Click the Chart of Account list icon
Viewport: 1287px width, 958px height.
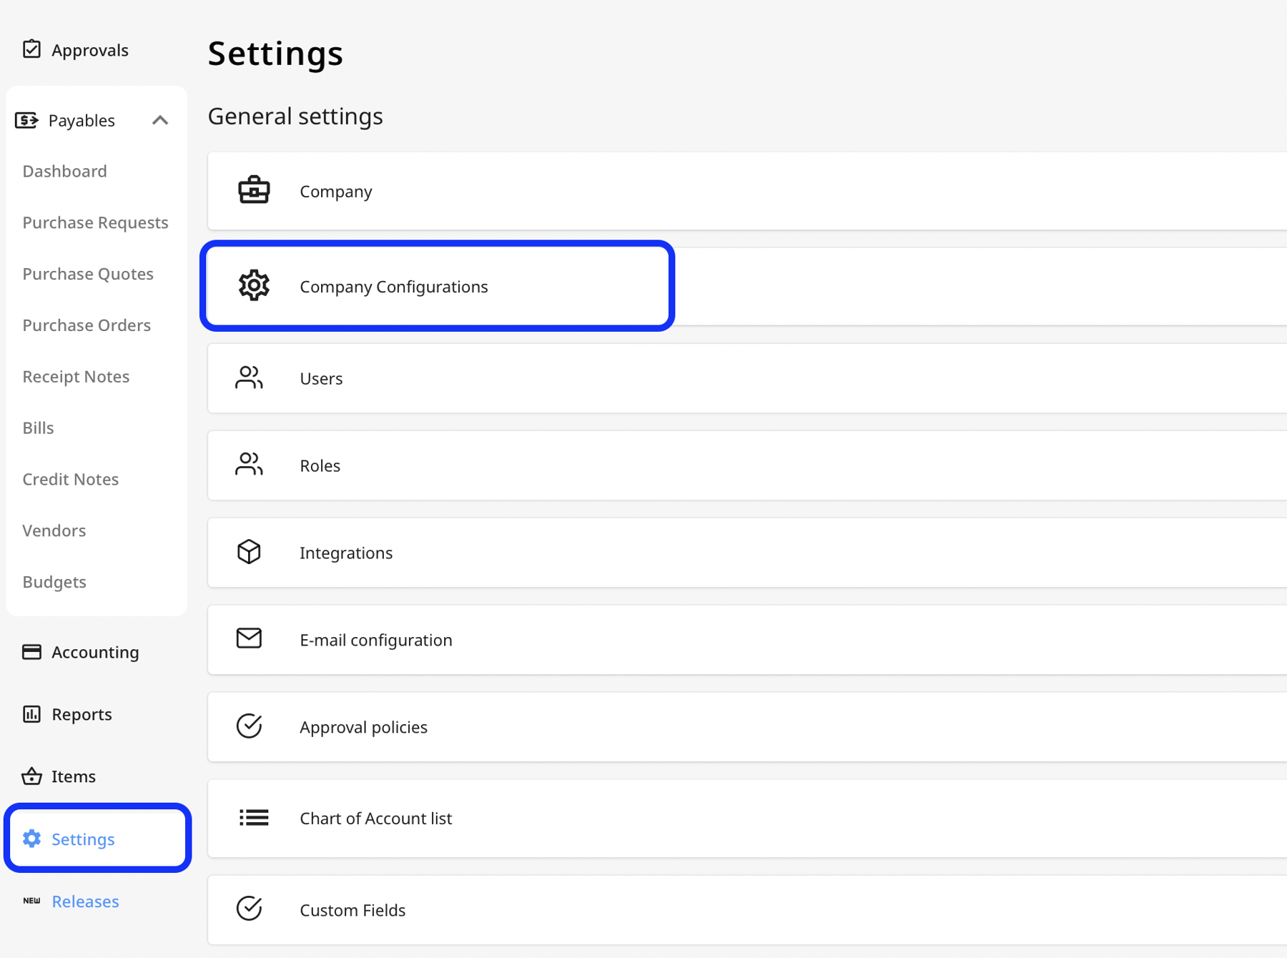point(253,818)
